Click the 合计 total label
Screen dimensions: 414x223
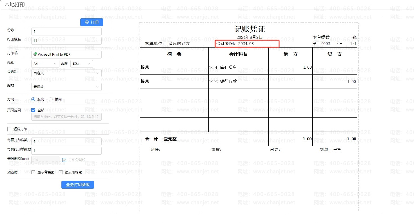152,139
